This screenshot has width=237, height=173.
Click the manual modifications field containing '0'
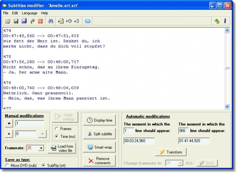26,134
